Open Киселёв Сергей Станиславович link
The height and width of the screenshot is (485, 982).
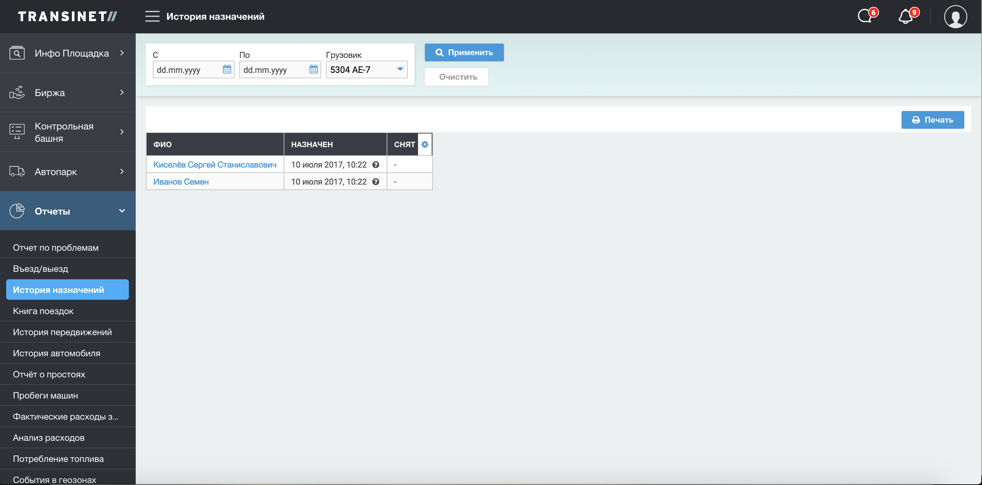pos(214,165)
